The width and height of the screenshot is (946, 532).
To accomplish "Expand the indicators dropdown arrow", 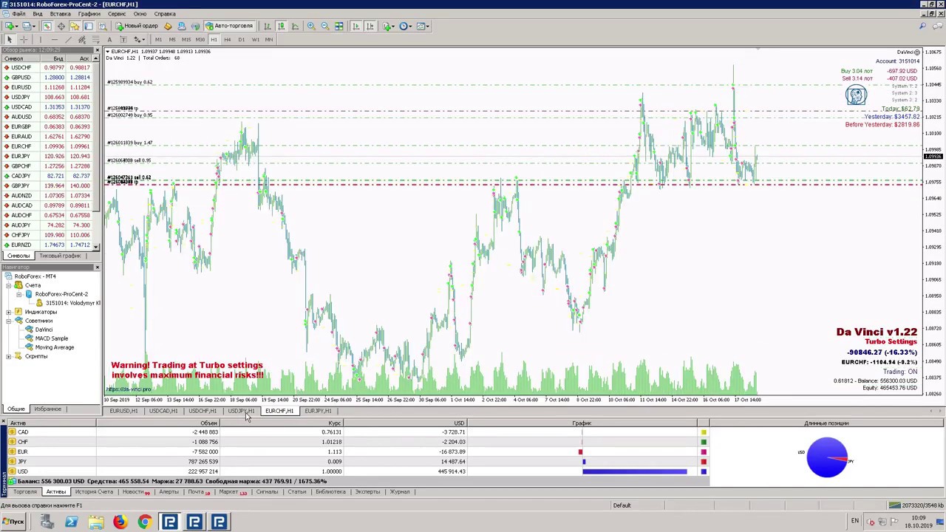I will 394,26.
